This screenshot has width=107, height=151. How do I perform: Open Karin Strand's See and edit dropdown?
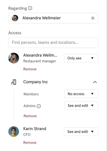pyautogui.click(x=81, y=132)
